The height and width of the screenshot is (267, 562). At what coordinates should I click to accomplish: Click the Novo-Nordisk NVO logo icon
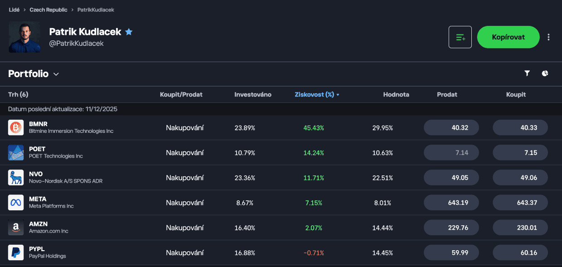point(16,177)
